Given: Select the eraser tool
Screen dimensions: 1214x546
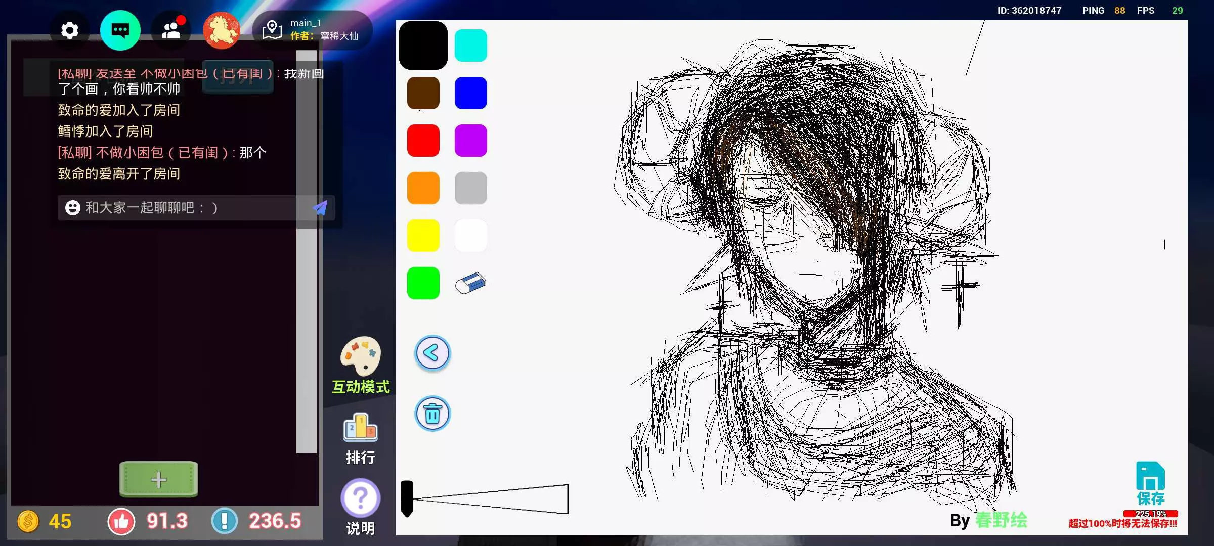Looking at the screenshot, I should (x=470, y=283).
